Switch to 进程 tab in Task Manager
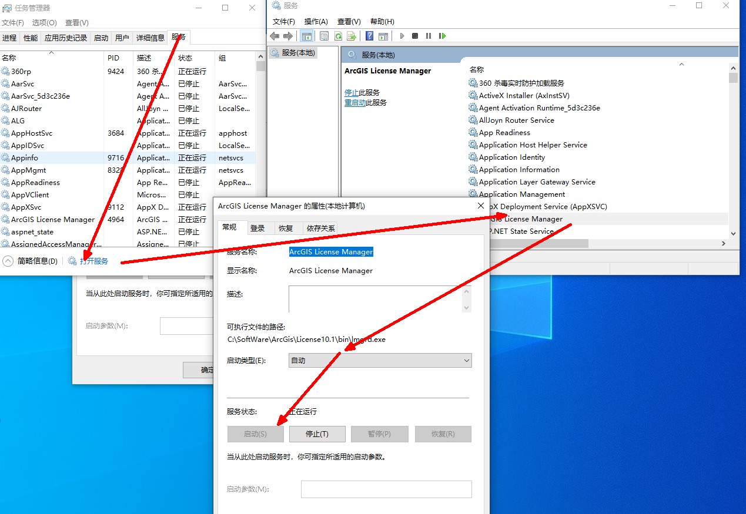The image size is (746, 514). (9, 38)
